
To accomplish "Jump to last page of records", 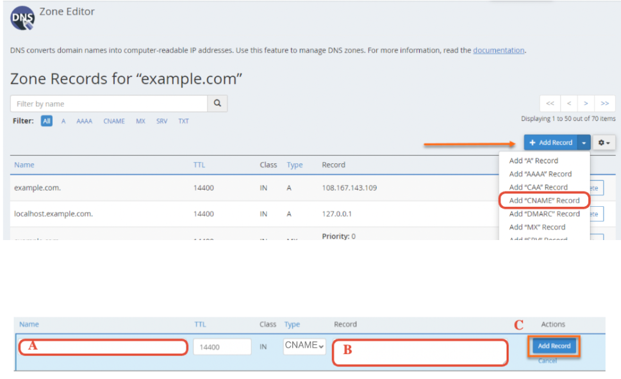I will coord(605,103).
